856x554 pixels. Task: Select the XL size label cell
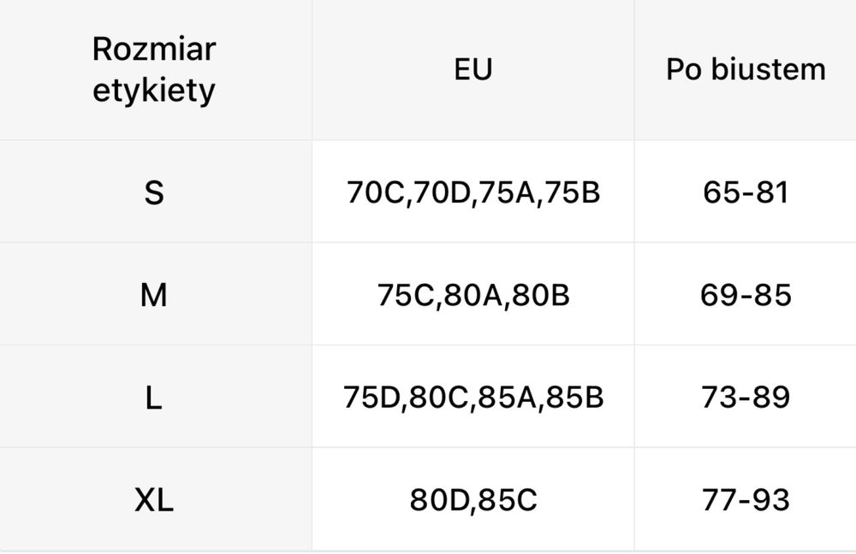[x=154, y=499]
